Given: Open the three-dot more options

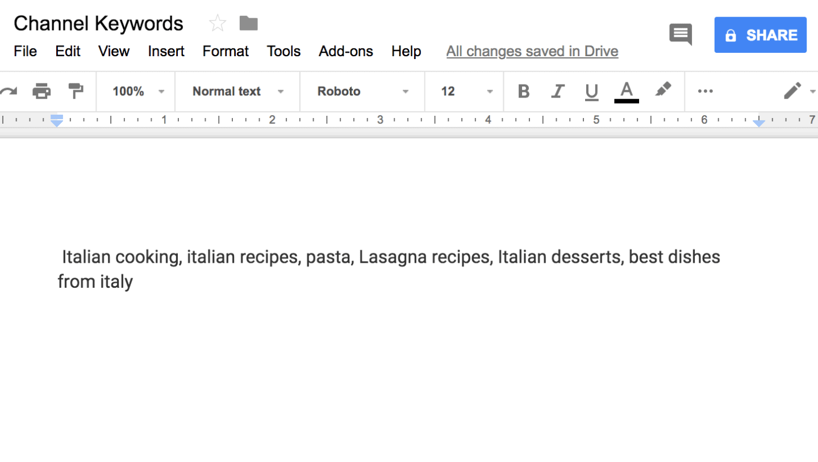Looking at the screenshot, I should (705, 91).
